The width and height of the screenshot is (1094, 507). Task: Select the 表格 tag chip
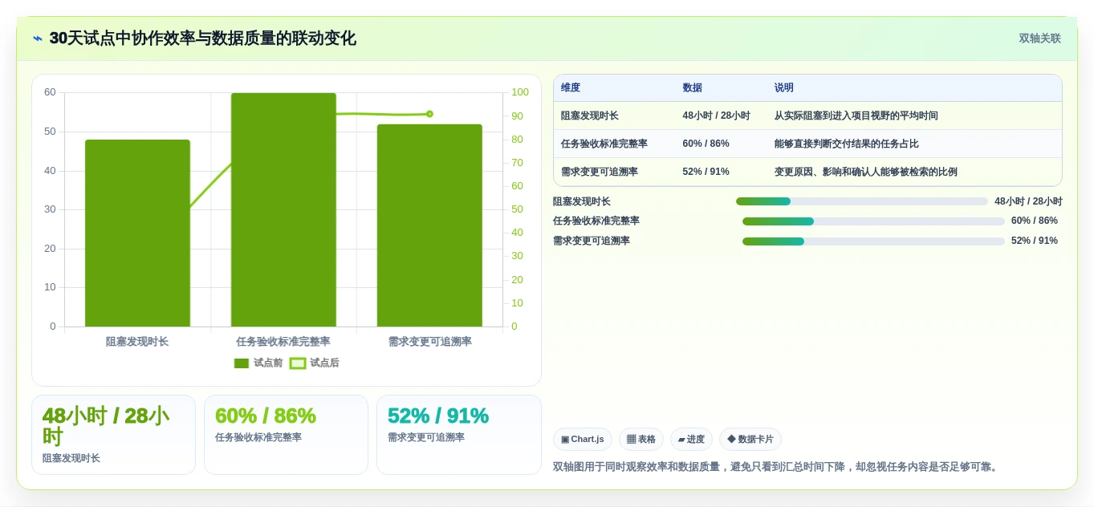[x=641, y=439]
